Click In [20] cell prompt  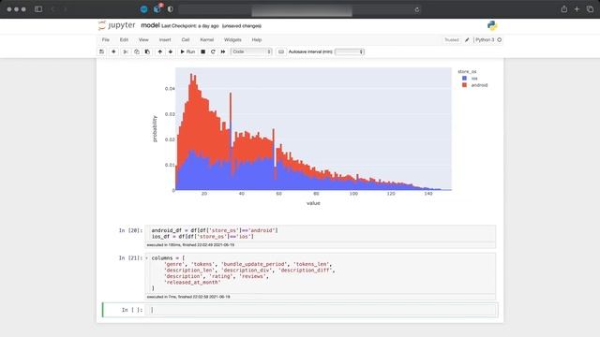[x=130, y=230]
